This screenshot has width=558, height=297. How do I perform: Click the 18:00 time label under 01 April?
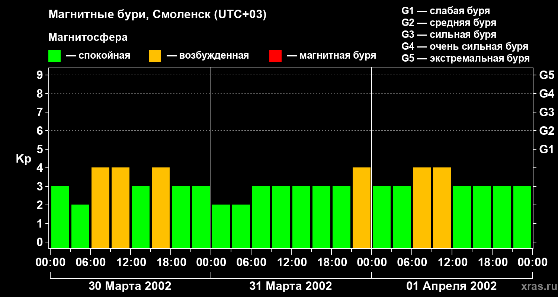492,262
